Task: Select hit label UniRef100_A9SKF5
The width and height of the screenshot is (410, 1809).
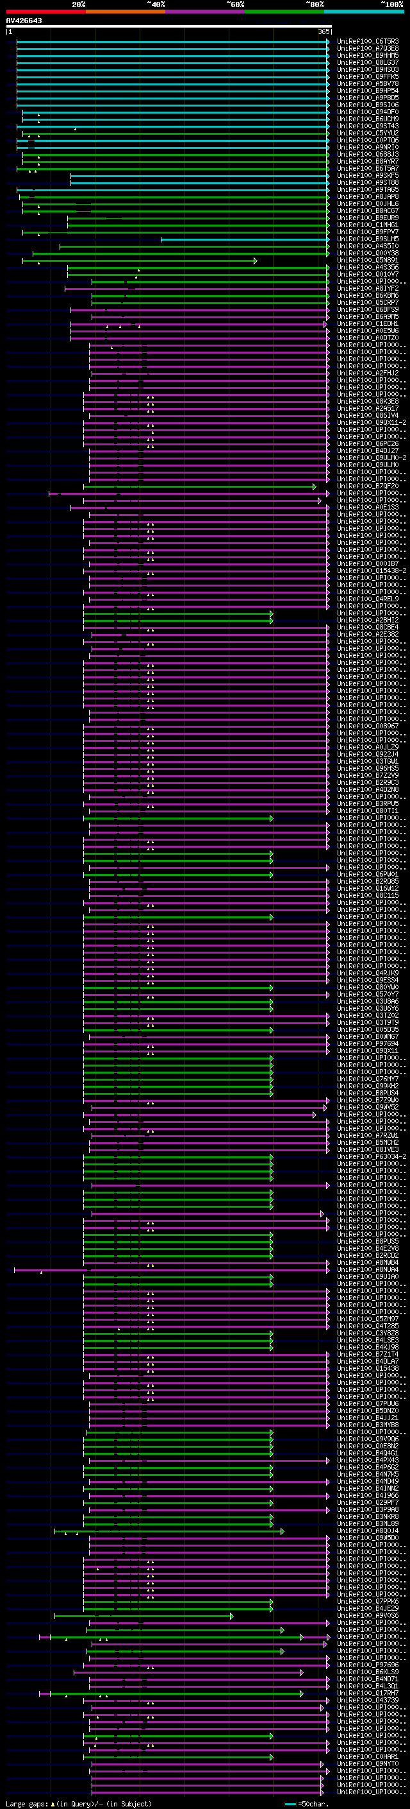Action: click(x=368, y=176)
